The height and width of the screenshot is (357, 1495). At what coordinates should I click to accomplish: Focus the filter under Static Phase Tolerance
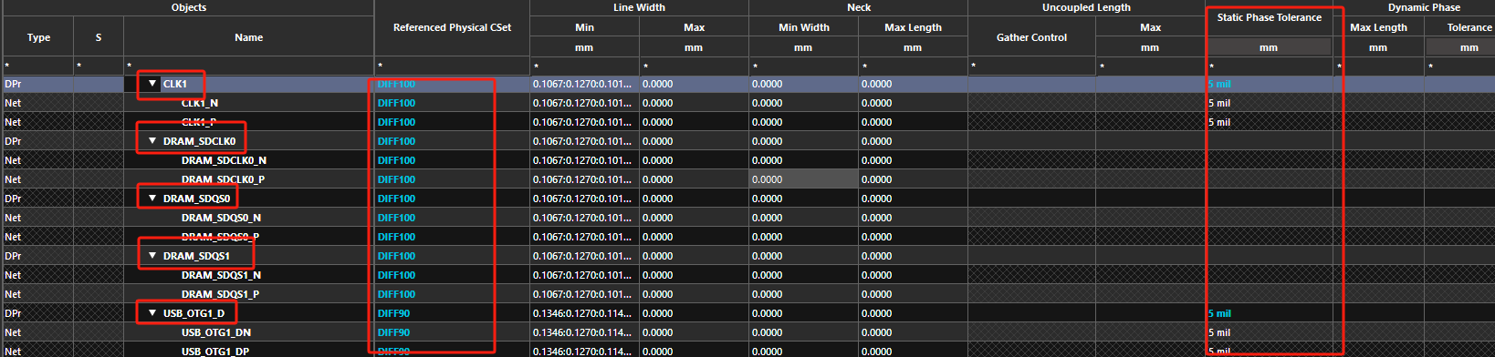(1269, 66)
